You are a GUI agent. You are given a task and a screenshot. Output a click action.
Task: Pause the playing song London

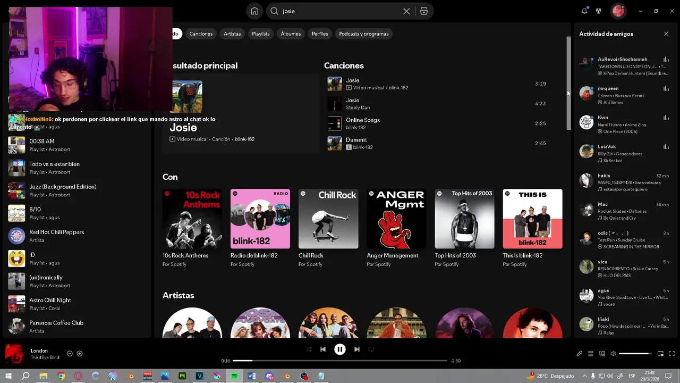[340, 349]
